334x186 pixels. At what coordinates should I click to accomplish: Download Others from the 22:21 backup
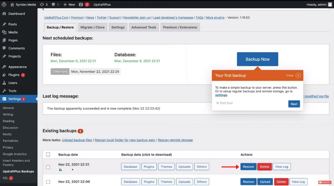click(x=201, y=167)
